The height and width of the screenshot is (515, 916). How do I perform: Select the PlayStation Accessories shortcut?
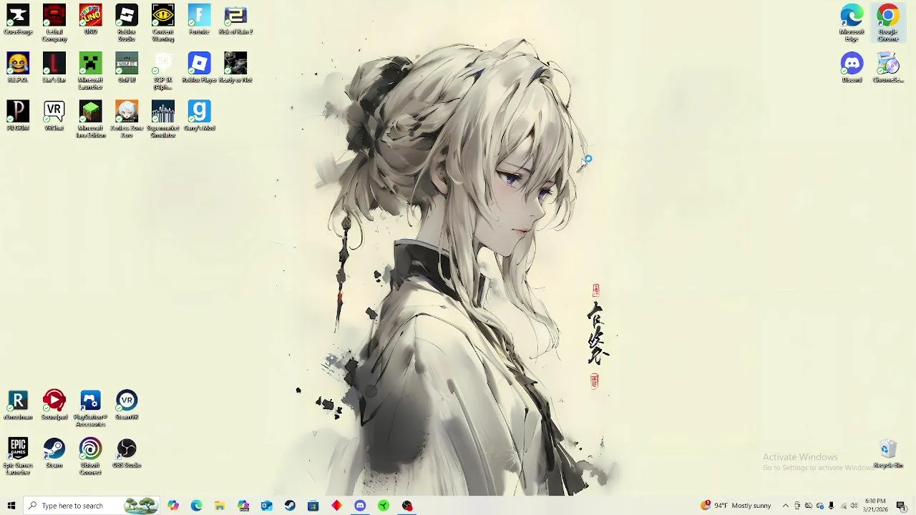click(90, 408)
